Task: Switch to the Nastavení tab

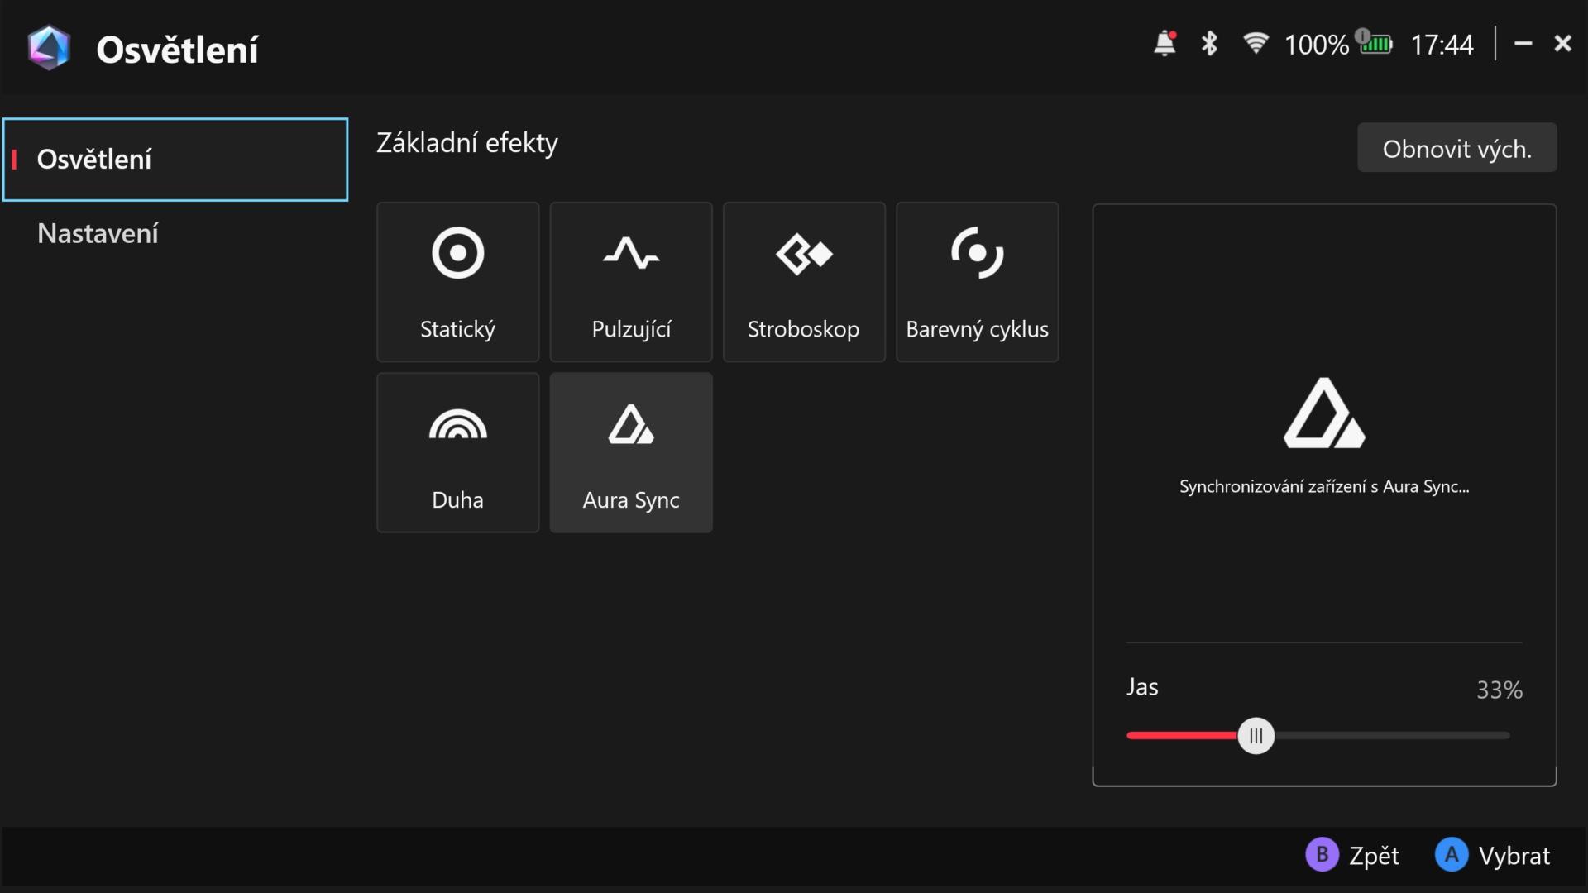Action: pyautogui.click(x=98, y=234)
